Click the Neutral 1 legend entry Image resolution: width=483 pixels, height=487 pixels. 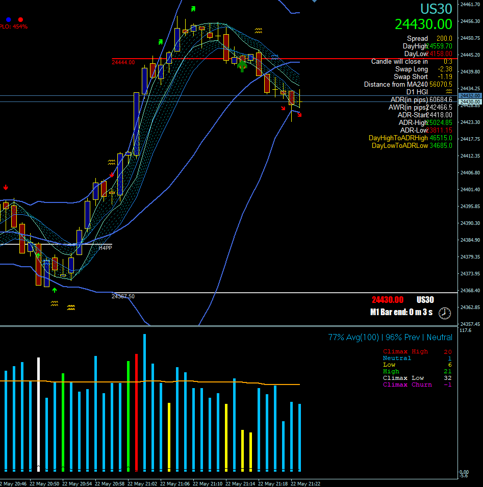click(418, 358)
